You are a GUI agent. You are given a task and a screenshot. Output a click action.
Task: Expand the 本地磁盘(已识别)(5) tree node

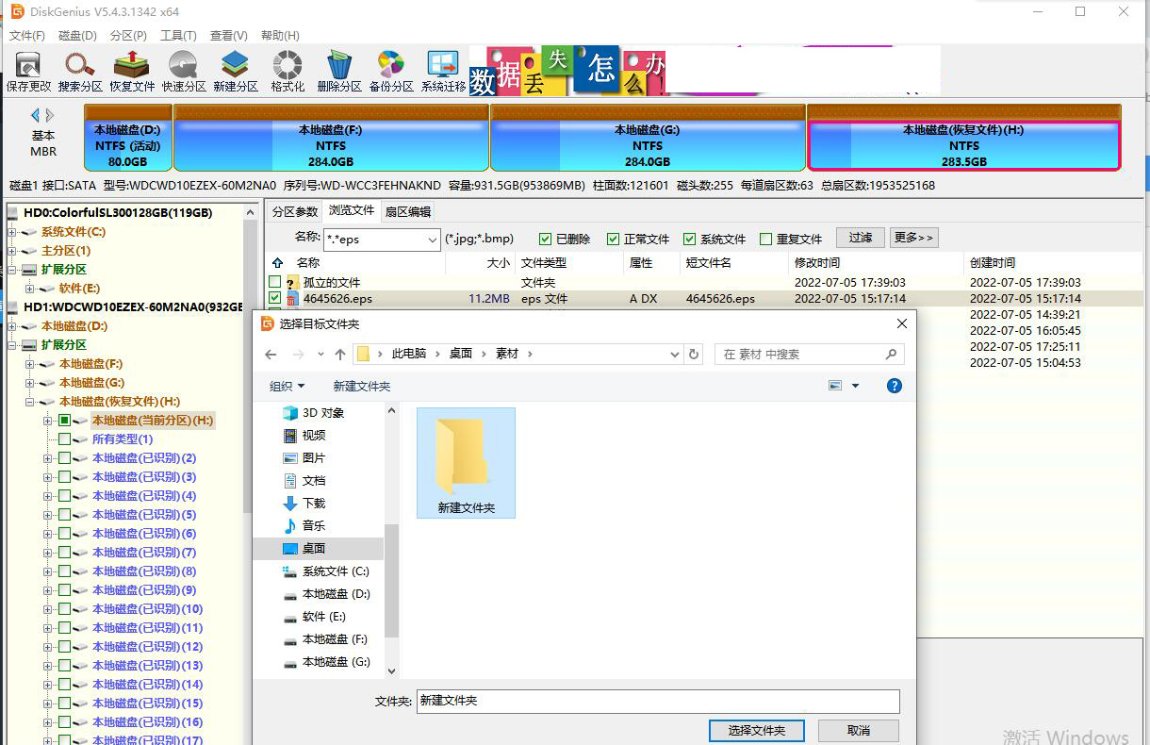[x=48, y=515]
